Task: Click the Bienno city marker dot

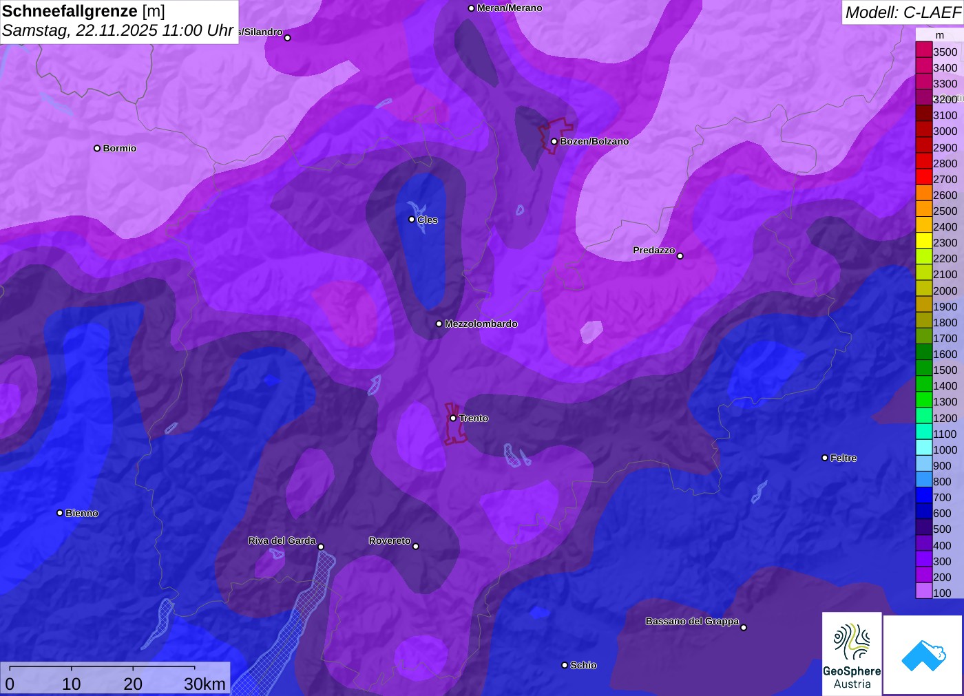Action: [x=60, y=513]
